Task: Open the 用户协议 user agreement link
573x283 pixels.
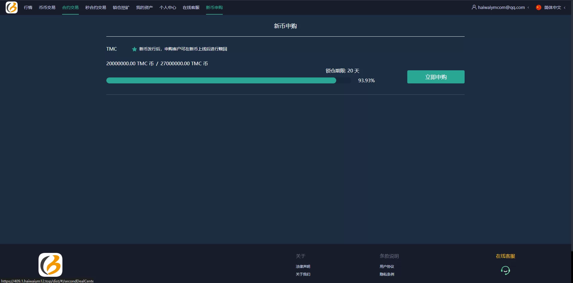Action: pos(387,267)
